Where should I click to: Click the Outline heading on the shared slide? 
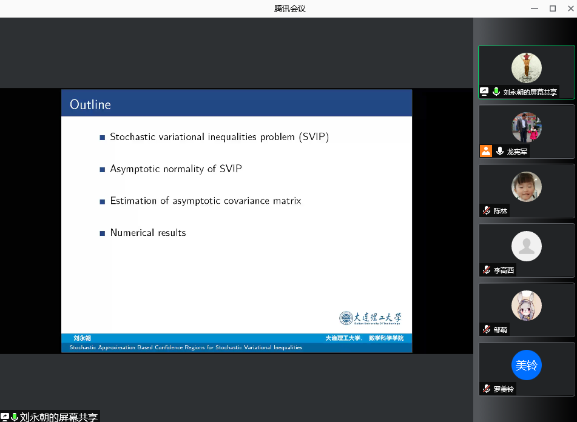tap(90, 105)
